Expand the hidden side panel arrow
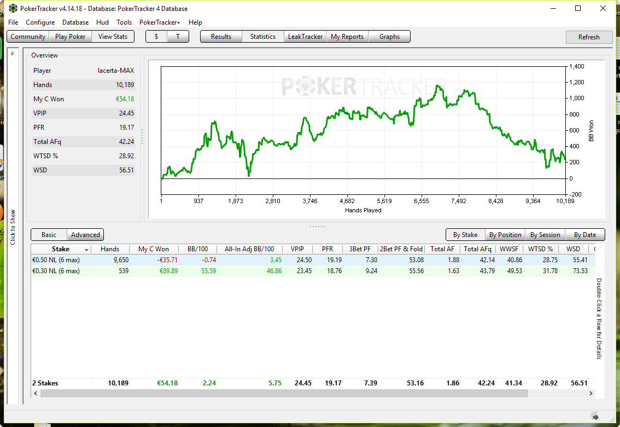This screenshot has width=620, height=427. pos(13,54)
